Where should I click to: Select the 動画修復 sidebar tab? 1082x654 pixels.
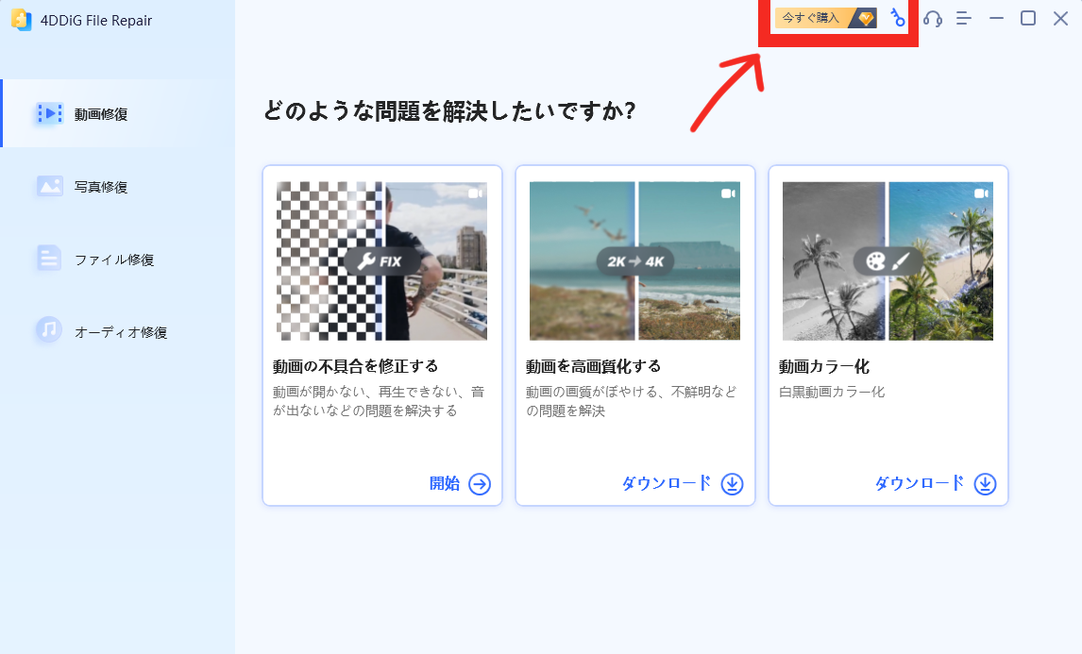click(101, 114)
